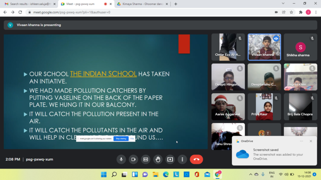Close the Gmail Search results tab

click(x=55, y=4)
